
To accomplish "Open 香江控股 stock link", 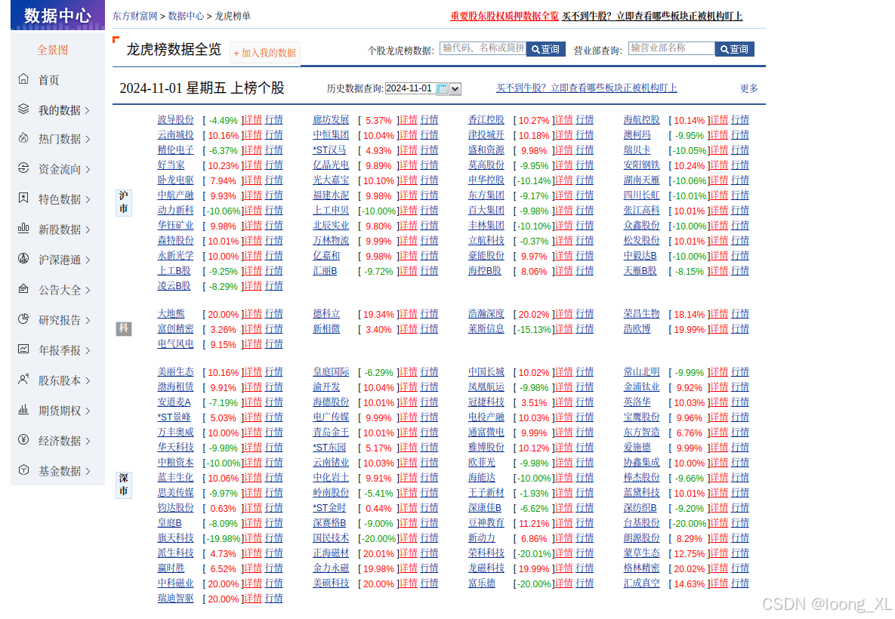I will (486, 120).
